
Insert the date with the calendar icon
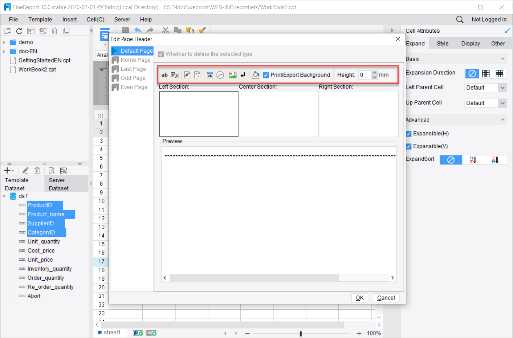click(x=210, y=74)
